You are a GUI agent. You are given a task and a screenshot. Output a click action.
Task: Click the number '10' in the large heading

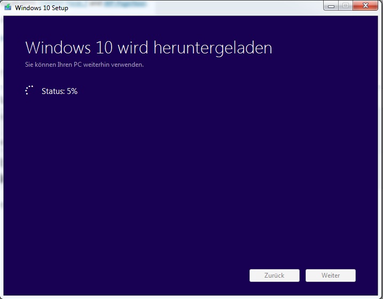click(104, 48)
